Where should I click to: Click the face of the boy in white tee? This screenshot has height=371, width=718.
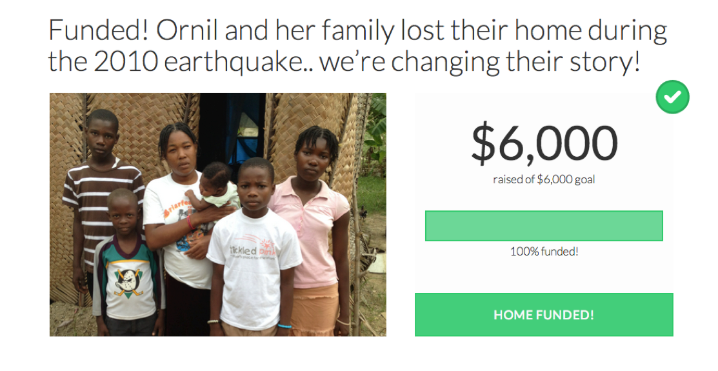coord(255,184)
